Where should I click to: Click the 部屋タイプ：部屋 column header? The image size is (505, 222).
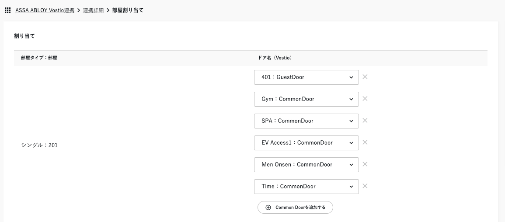(39, 58)
